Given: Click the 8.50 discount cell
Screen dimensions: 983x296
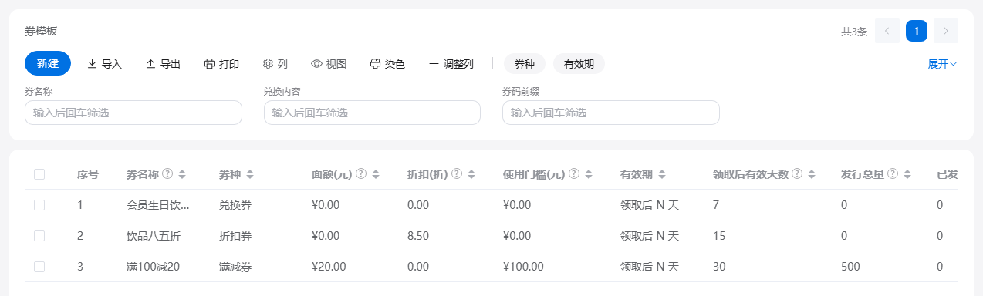Looking at the screenshot, I should coord(418,236).
